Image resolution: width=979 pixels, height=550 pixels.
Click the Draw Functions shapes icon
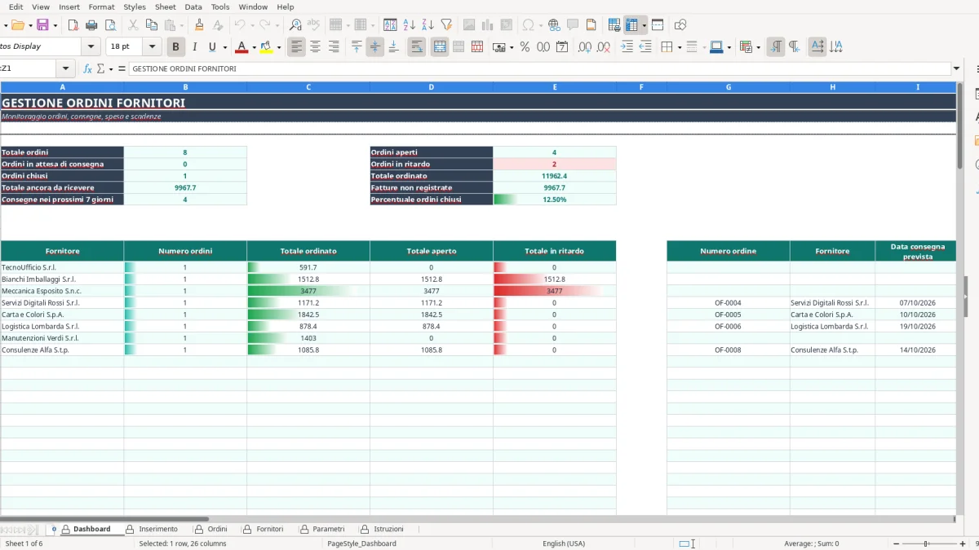[x=680, y=25]
